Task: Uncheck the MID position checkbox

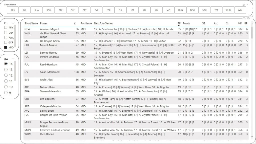Action: tap(6, 47)
